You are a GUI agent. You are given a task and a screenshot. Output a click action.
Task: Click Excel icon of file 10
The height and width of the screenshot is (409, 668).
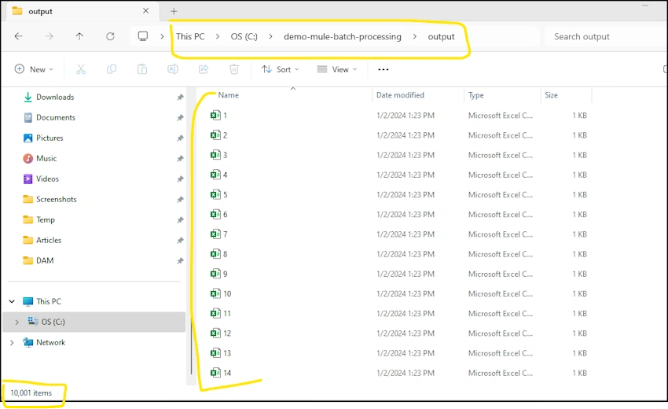215,294
